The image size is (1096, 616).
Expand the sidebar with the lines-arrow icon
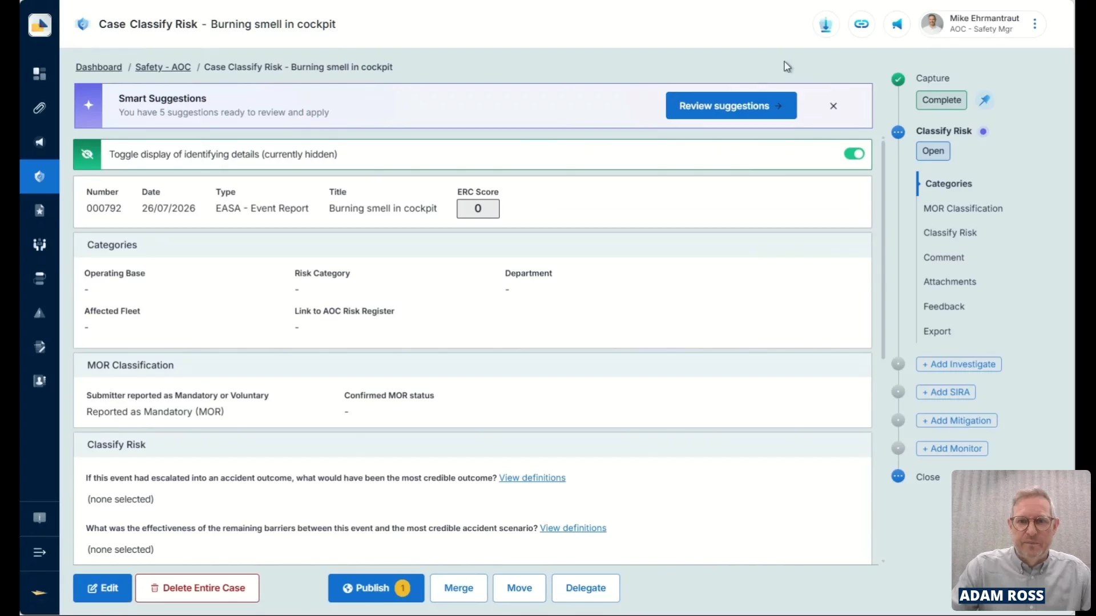tap(39, 552)
